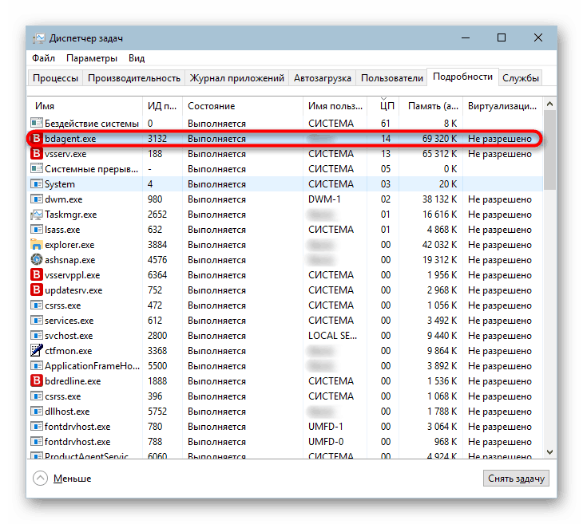Select the bdredline.exe process name
Screen dimensions: 583x524
click(73, 381)
